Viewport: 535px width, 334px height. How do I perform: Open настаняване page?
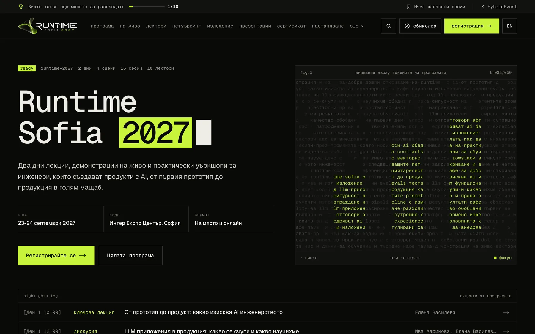(328, 26)
